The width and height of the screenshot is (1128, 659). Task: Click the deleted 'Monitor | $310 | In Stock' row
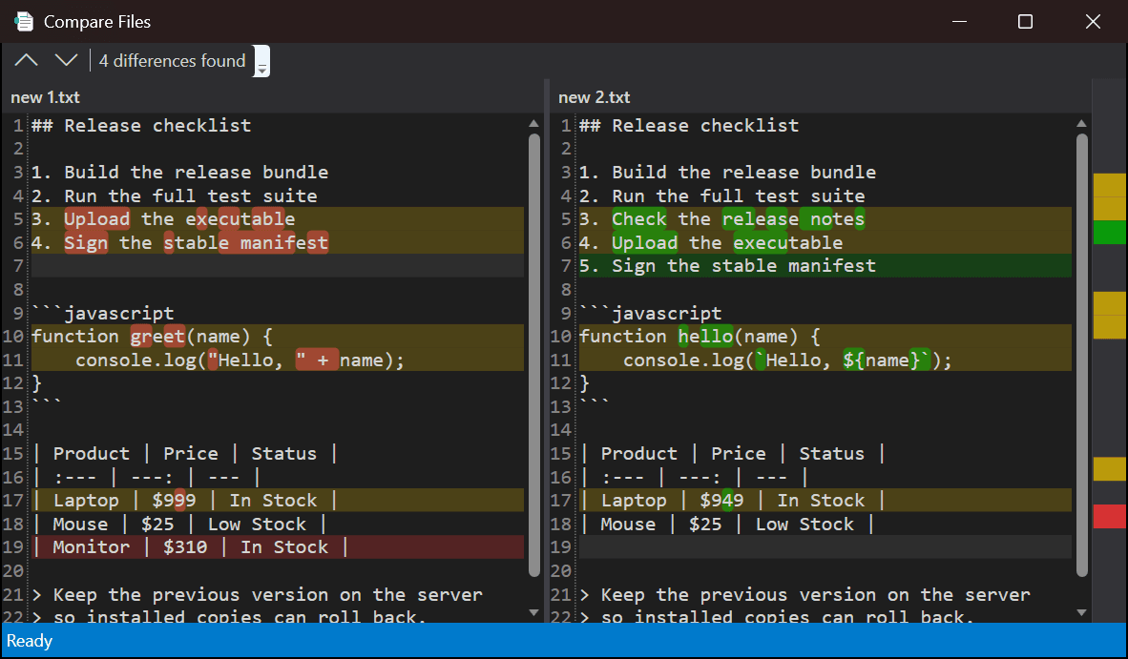click(278, 546)
